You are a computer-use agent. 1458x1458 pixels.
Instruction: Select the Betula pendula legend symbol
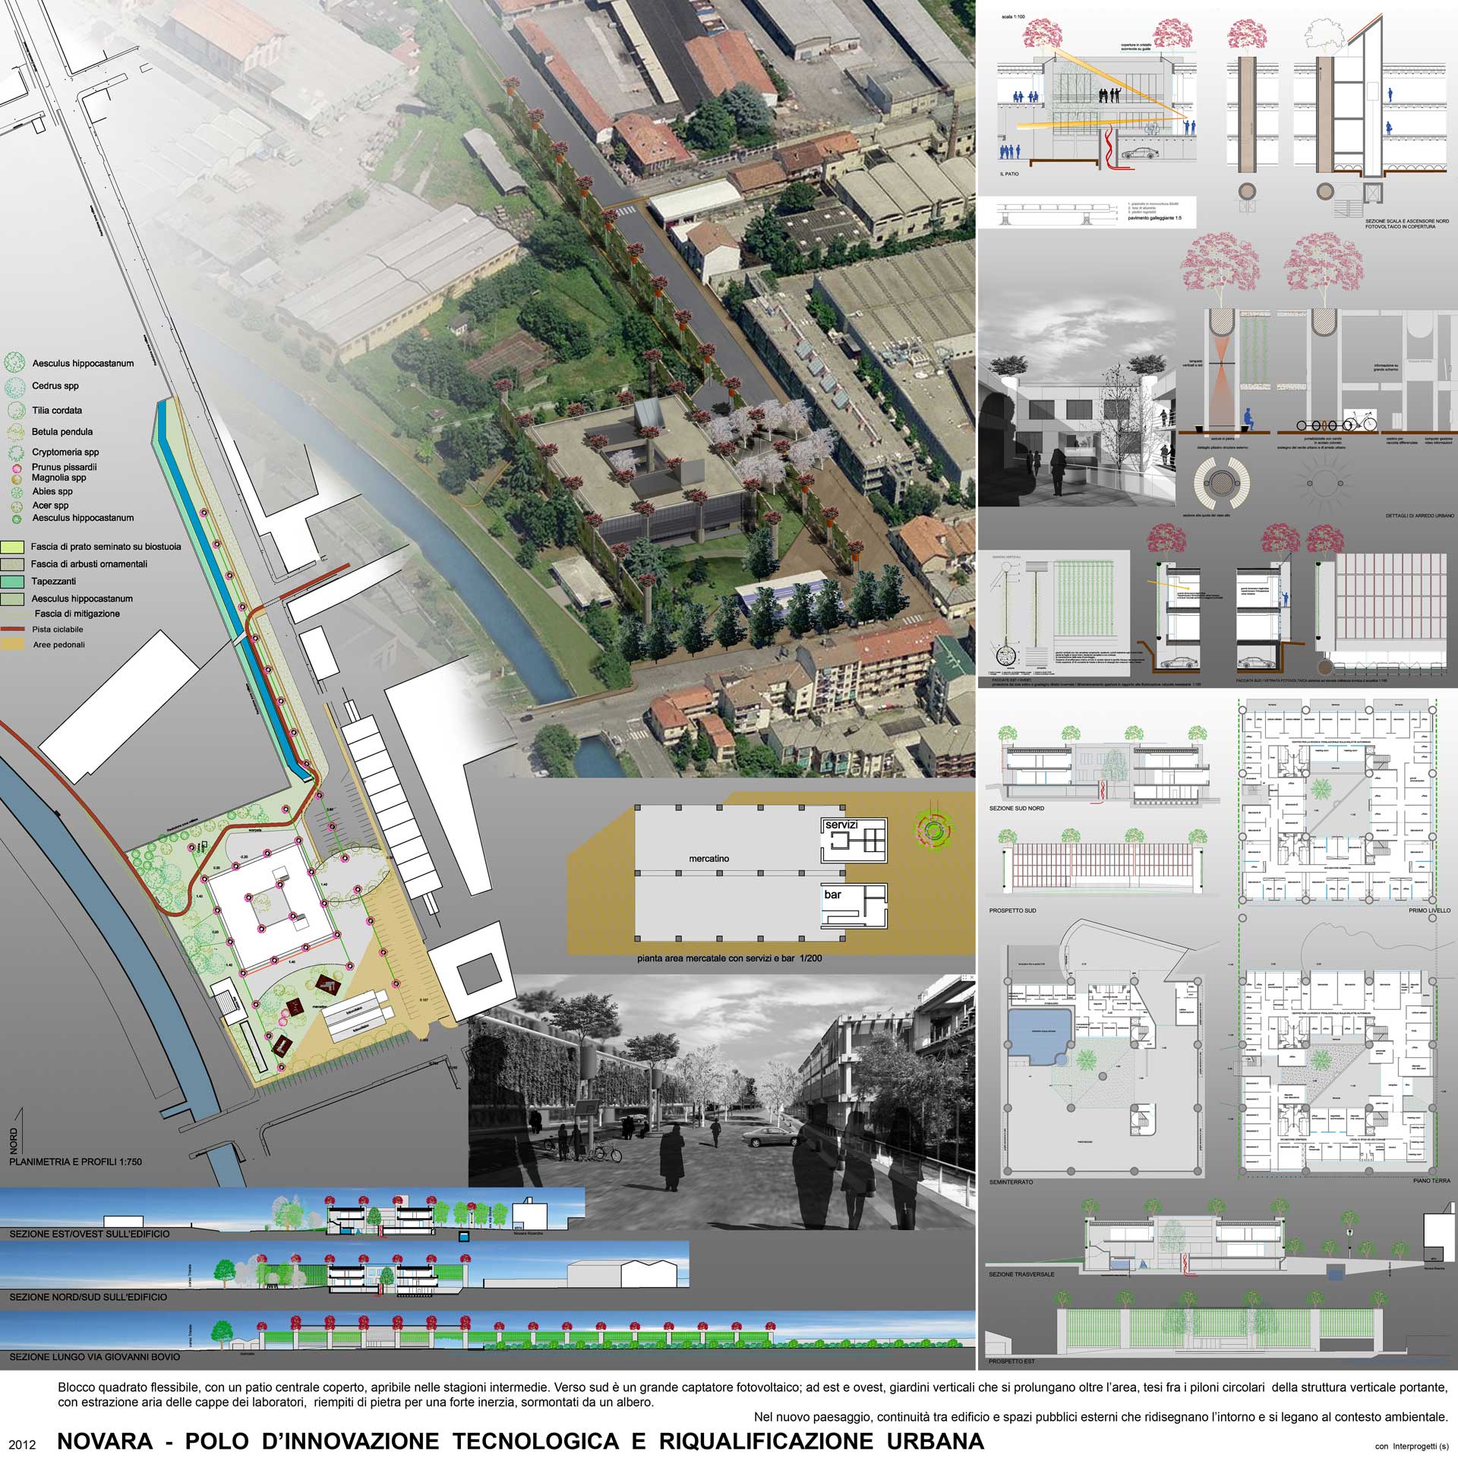pos(16,433)
